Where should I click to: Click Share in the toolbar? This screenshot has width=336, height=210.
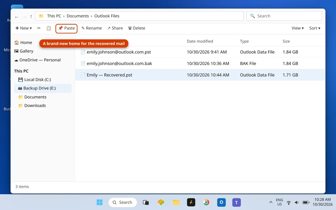(x=115, y=28)
